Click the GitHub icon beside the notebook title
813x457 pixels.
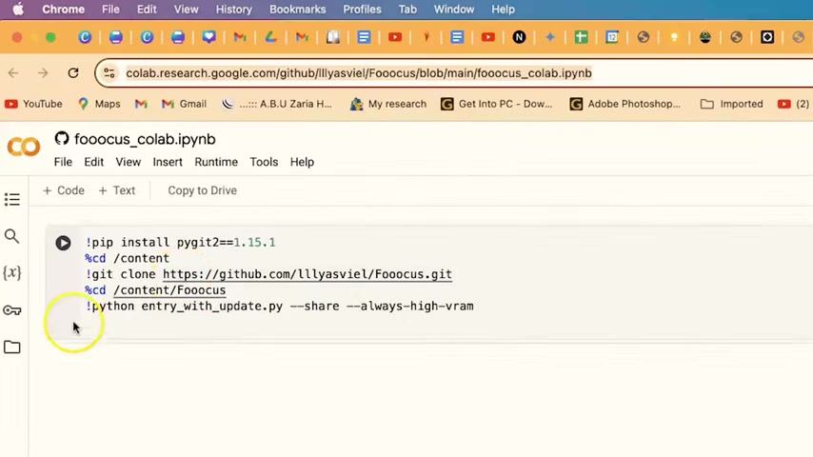pos(62,138)
